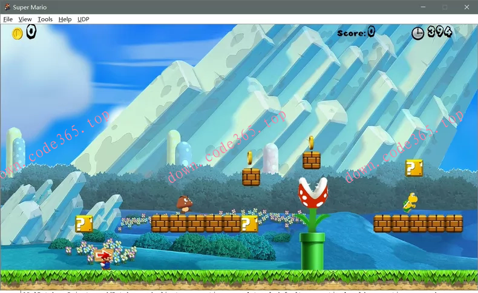The width and height of the screenshot is (478, 293).
Task: Click the coin above the lower brick block
Action: 250,158
